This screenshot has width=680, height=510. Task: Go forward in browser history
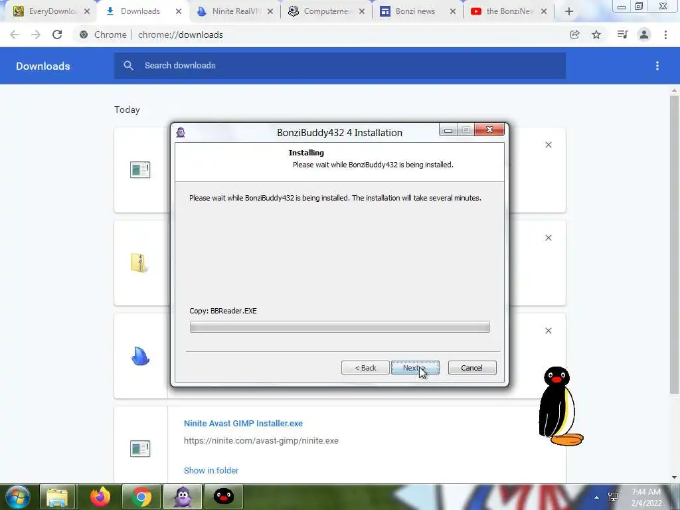pos(36,35)
